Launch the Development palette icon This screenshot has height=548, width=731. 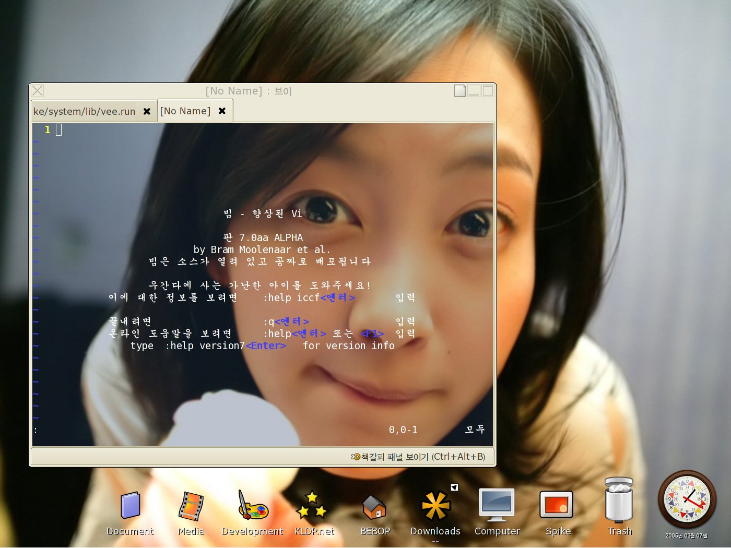(x=253, y=506)
